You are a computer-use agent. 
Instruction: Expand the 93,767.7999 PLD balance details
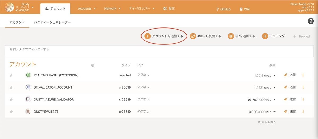[275, 100]
